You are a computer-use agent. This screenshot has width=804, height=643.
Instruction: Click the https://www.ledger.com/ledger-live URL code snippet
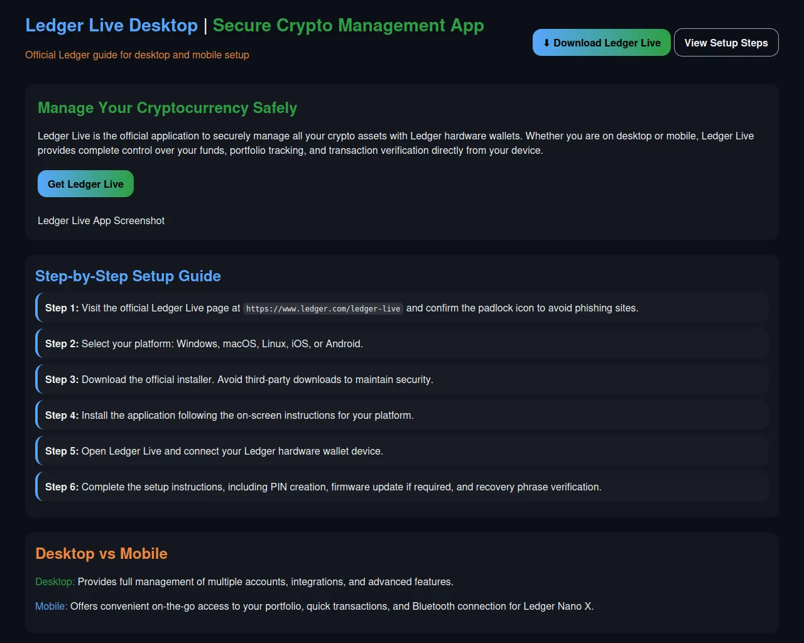click(323, 308)
